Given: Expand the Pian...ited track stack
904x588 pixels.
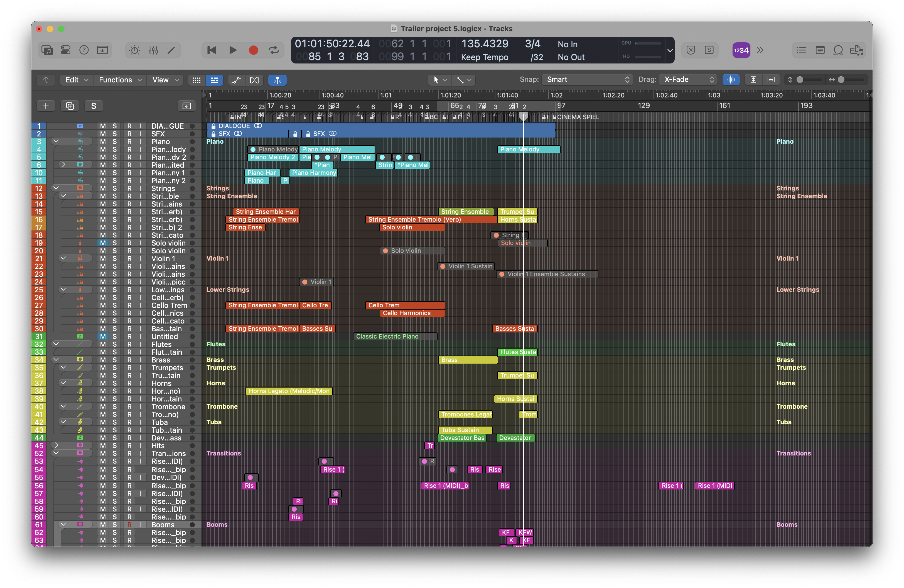Looking at the screenshot, I should [x=64, y=165].
